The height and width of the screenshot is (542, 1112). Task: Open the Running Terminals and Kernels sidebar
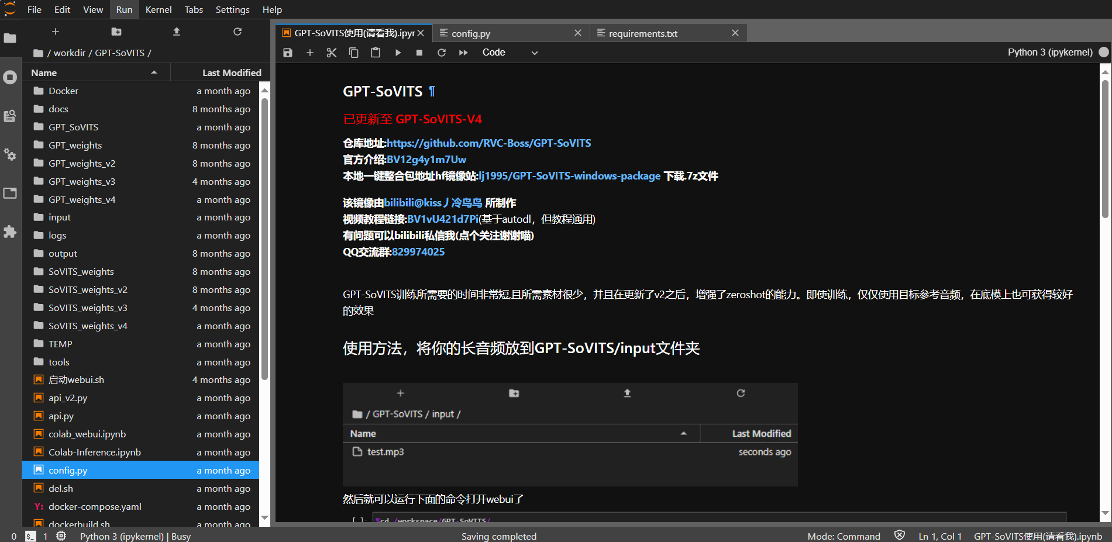[x=10, y=77]
